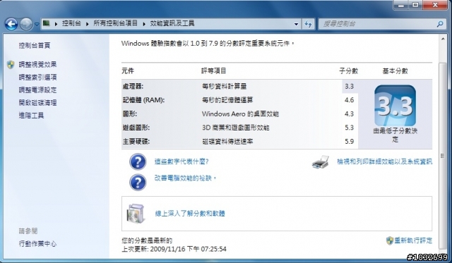
Task: Click shield icon beside 重新執行評定
Action: 390,240
